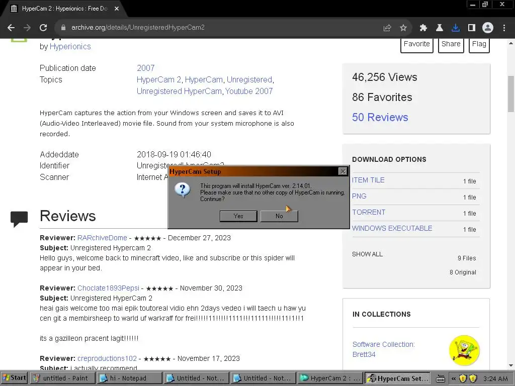Open the Chrome three-dot menu
This screenshot has height=386, width=515.
pos(504,28)
